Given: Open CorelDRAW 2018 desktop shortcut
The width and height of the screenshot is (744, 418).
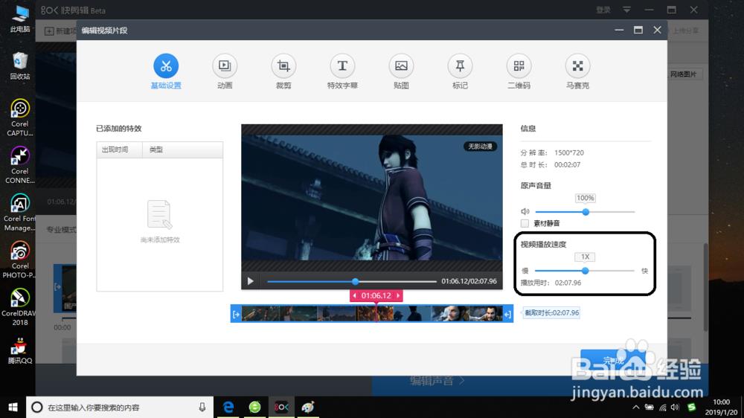Looking at the screenshot, I should 20,307.
